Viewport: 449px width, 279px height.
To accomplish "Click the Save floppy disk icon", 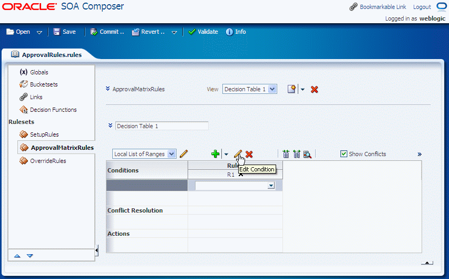I will (x=57, y=32).
